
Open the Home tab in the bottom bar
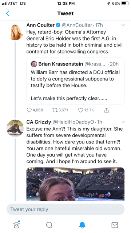click(16, 225)
